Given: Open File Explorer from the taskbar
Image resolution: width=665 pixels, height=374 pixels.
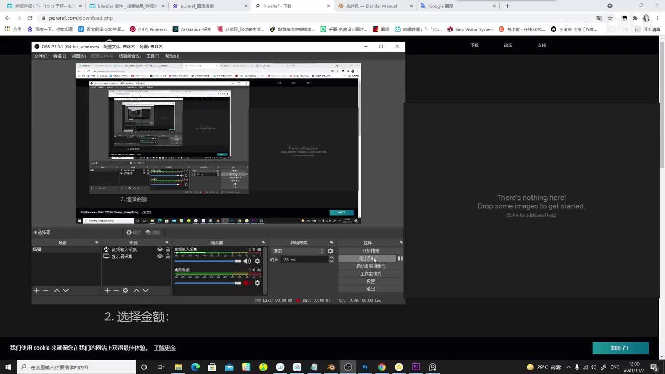Looking at the screenshot, I should (x=178, y=367).
